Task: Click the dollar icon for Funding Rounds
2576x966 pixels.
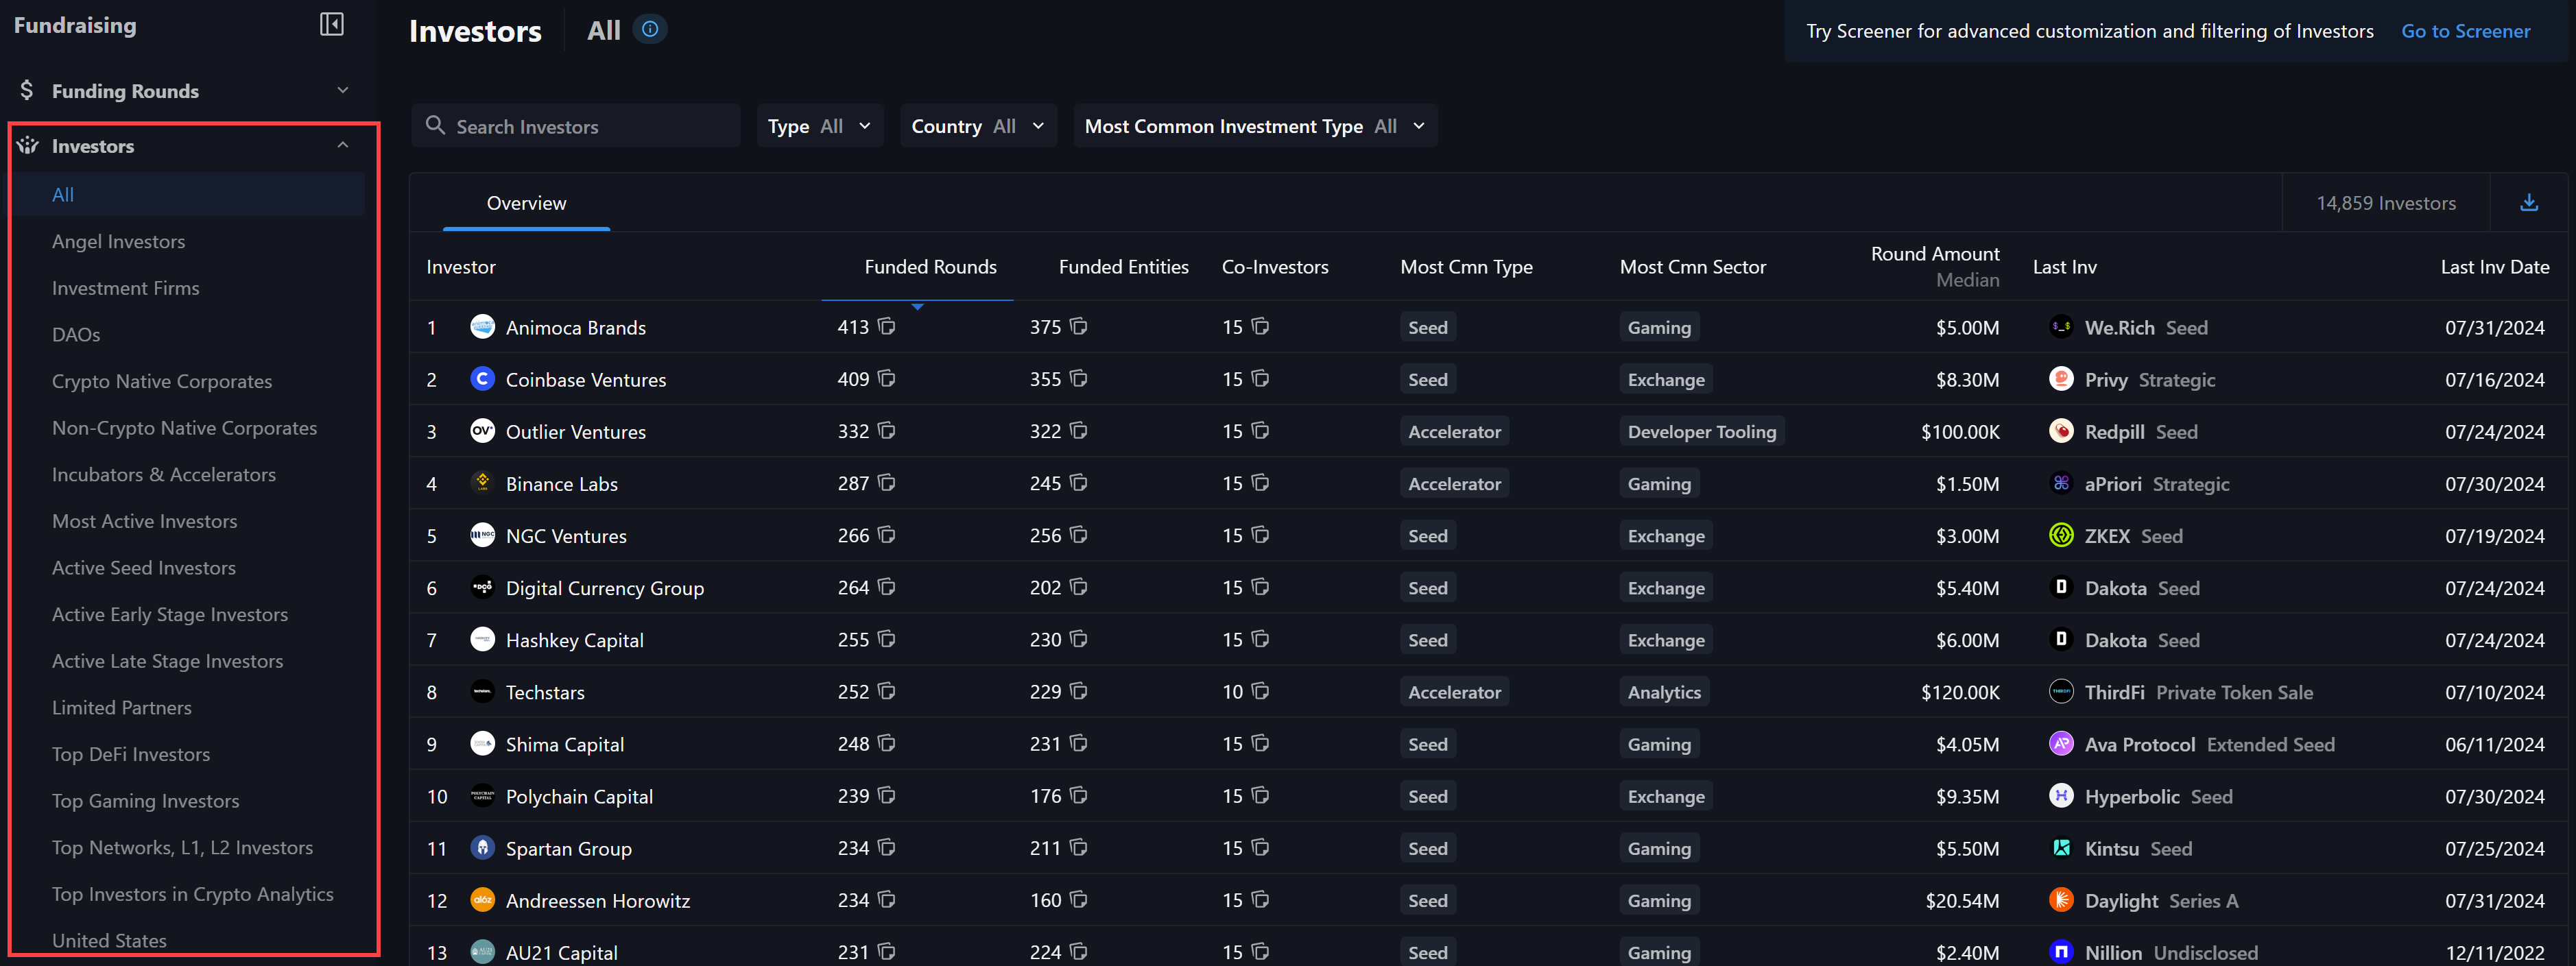Action: coord(27,90)
